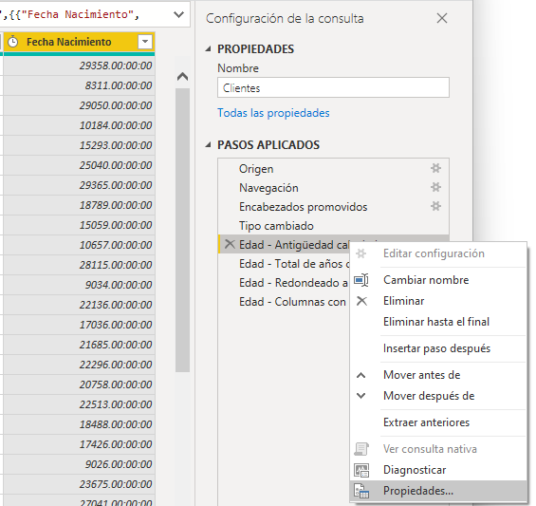Click the Propiedades icon in context menu
This screenshot has width=536, height=506.
361,491
